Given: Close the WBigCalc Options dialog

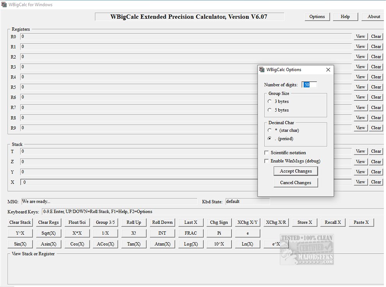Looking at the screenshot, I should (x=328, y=70).
